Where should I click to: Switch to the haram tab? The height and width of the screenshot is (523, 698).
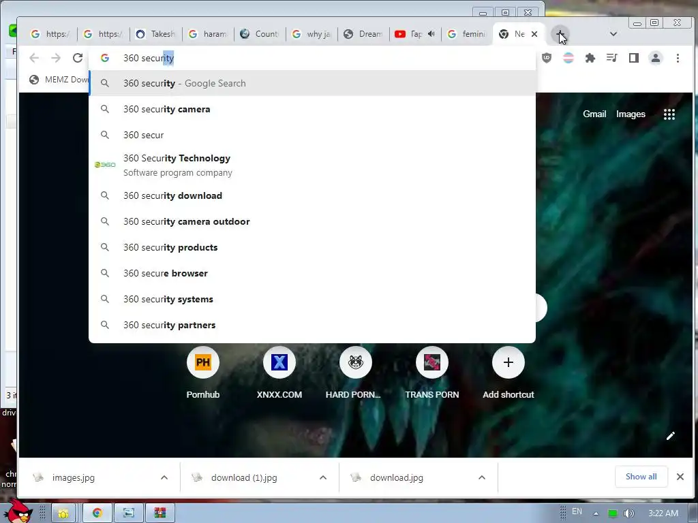(x=208, y=34)
